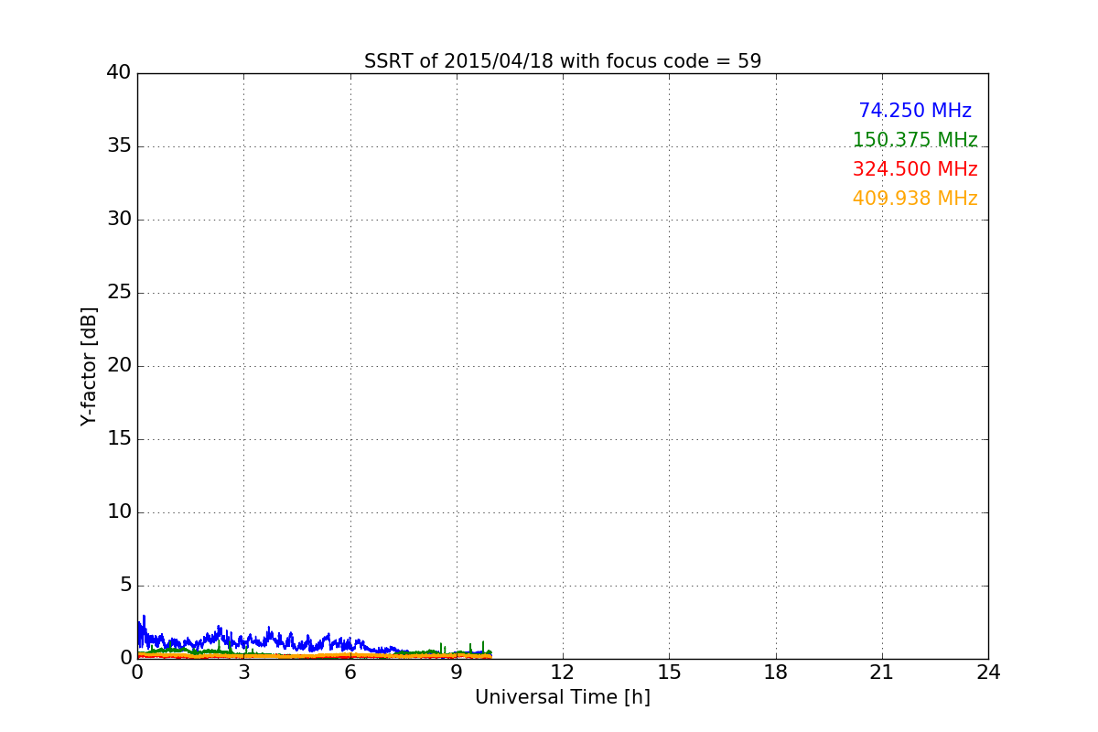Click the y-axis tick label 10
The width and height of the screenshot is (1098, 732).
pos(119,511)
